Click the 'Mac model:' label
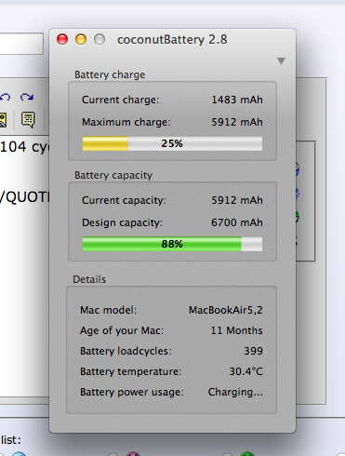Screen dimensions: 345x456 108,310
